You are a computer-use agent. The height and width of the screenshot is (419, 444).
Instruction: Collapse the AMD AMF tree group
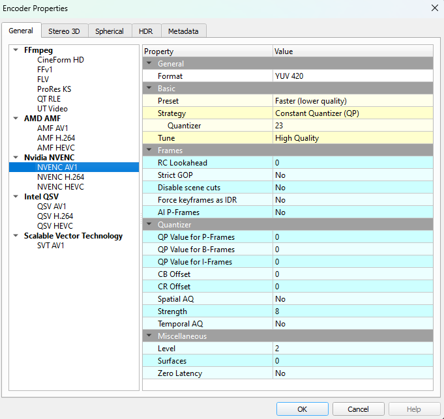pos(16,119)
